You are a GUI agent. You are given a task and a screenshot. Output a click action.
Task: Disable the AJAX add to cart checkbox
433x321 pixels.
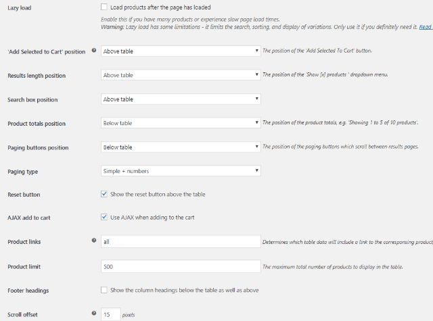tap(104, 217)
